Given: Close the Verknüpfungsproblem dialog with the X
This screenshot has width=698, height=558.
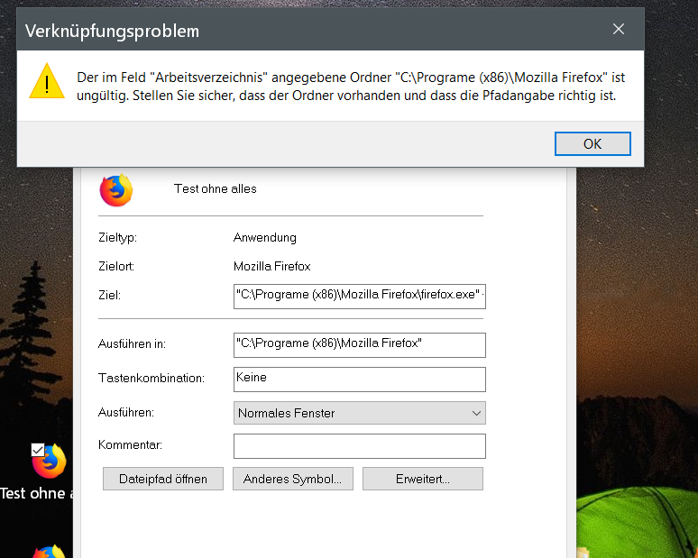Looking at the screenshot, I should pyautogui.click(x=619, y=30).
